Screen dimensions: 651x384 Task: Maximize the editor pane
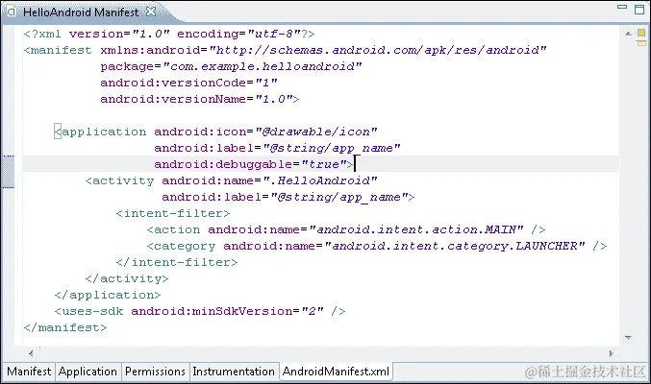click(x=639, y=10)
